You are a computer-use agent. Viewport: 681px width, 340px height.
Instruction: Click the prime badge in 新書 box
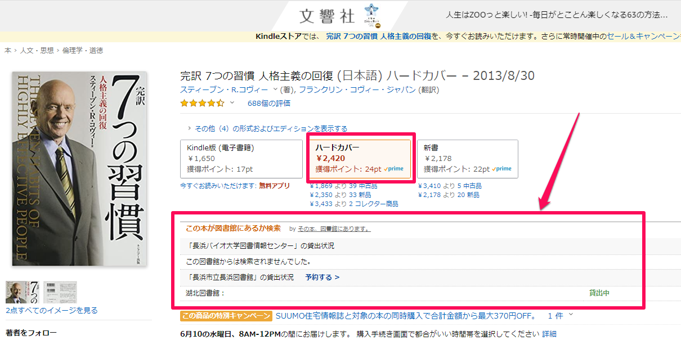[x=501, y=169]
